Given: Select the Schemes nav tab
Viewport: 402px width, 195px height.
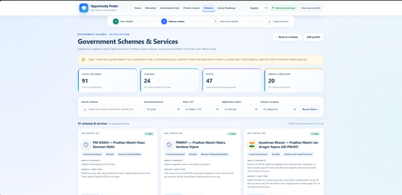Looking at the screenshot, I should (x=208, y=8).
